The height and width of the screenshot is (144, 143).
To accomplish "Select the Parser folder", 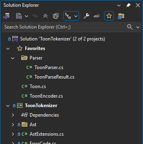I will point(36,58).
